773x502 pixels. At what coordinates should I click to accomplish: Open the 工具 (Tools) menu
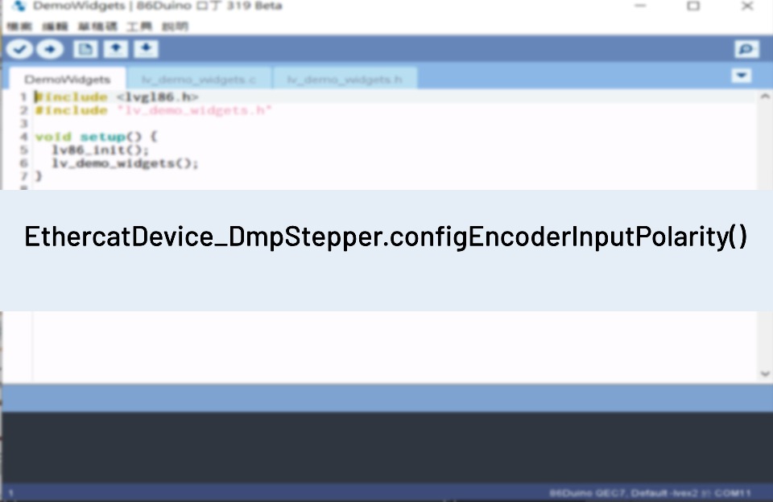point(138,25)
